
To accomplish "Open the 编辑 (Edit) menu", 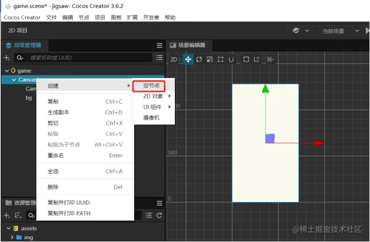I will (x=67, y=18).
